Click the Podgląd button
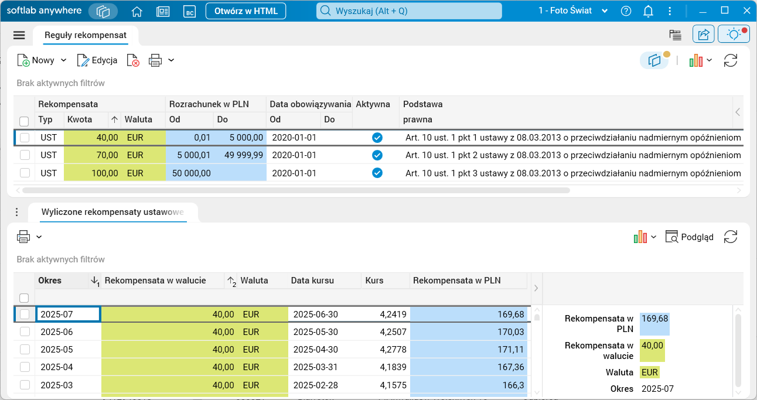 pos(690,237)
